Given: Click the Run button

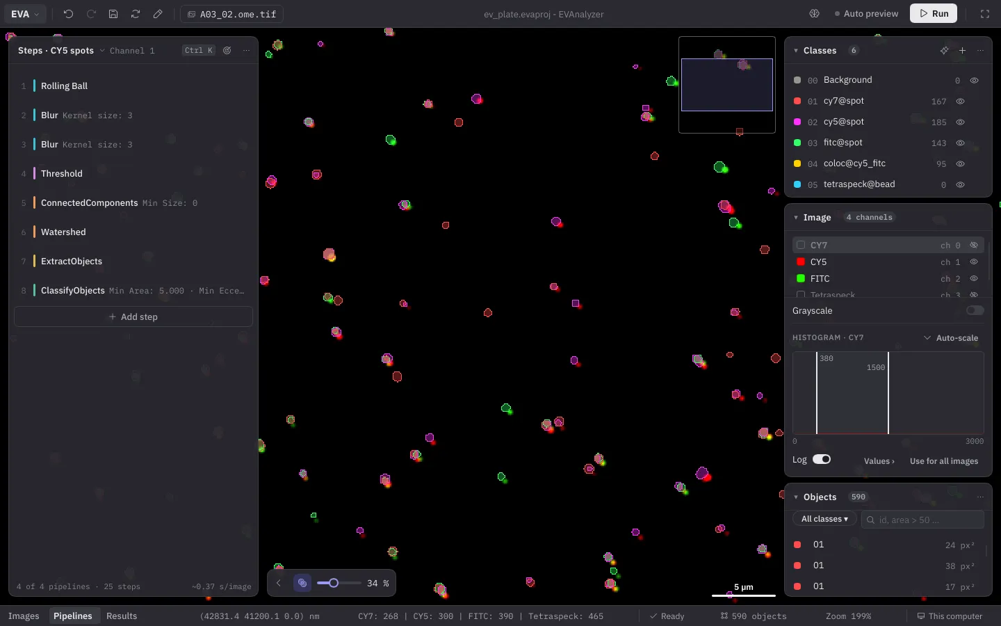Looking at the screenshot, I should click(934, 14).
